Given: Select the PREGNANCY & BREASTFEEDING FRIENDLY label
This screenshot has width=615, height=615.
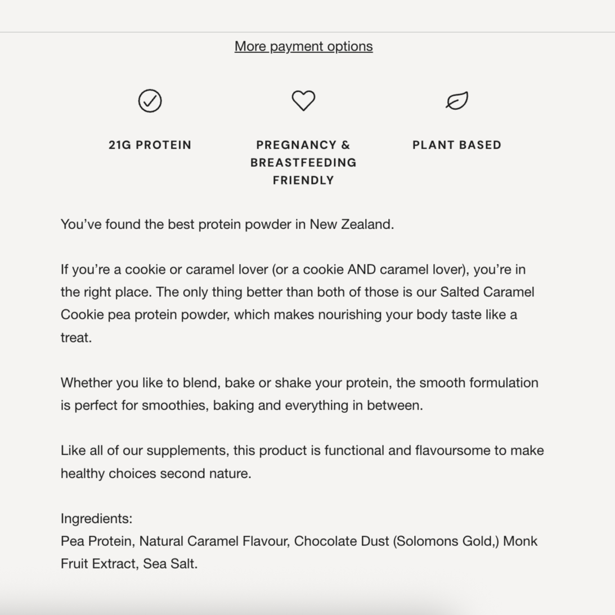Looking at the screenshot, I should pos(304,163).
